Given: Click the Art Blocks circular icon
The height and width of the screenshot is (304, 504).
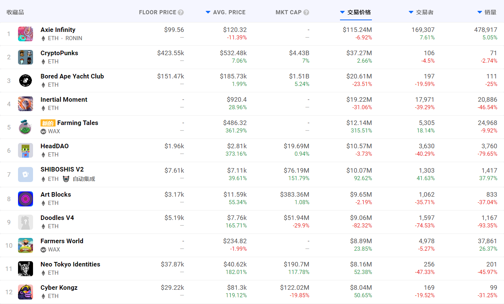Looking at the screenshot, I should pos(26,199).
